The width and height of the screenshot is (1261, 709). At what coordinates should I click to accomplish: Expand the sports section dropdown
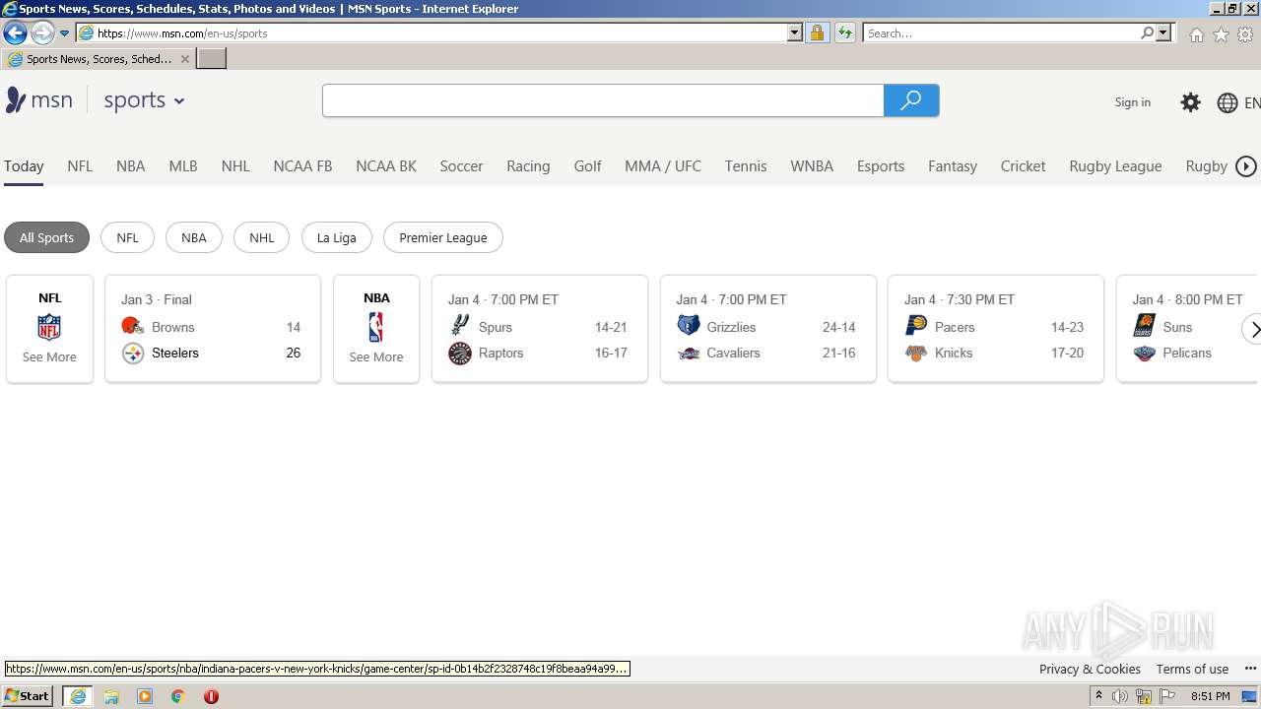(x=179, y=101)
